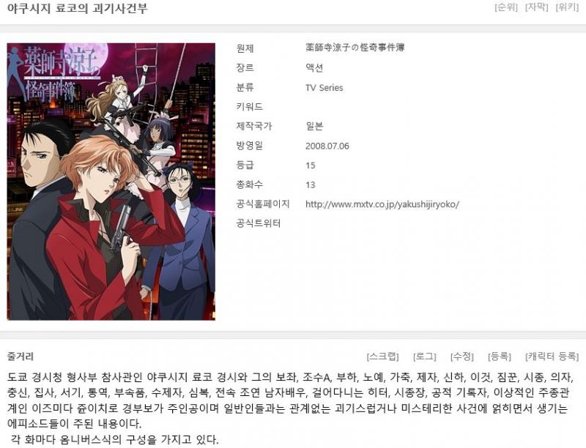Viewport: 586px width, 448px height.
Task: Open the [캐릭터 등록] character register link
Action: [552, 356]
